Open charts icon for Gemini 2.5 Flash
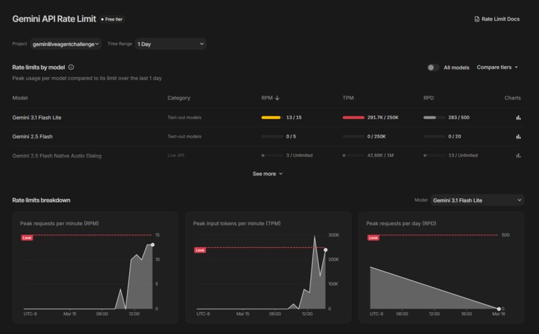Viewport: 539px width, 334px height. [x=518, y=136]
